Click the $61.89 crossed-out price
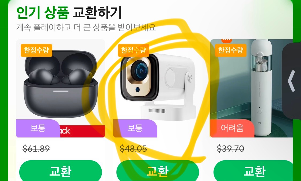Viewport: 301px width, 181px height. 36,148
